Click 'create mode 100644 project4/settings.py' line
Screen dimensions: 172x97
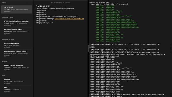coord(107,90)
